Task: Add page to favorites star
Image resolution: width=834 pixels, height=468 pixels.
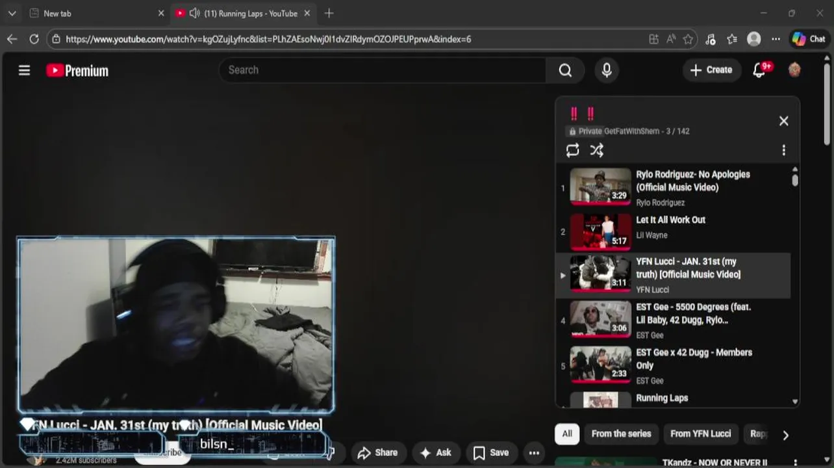Action: pos(688,39)
